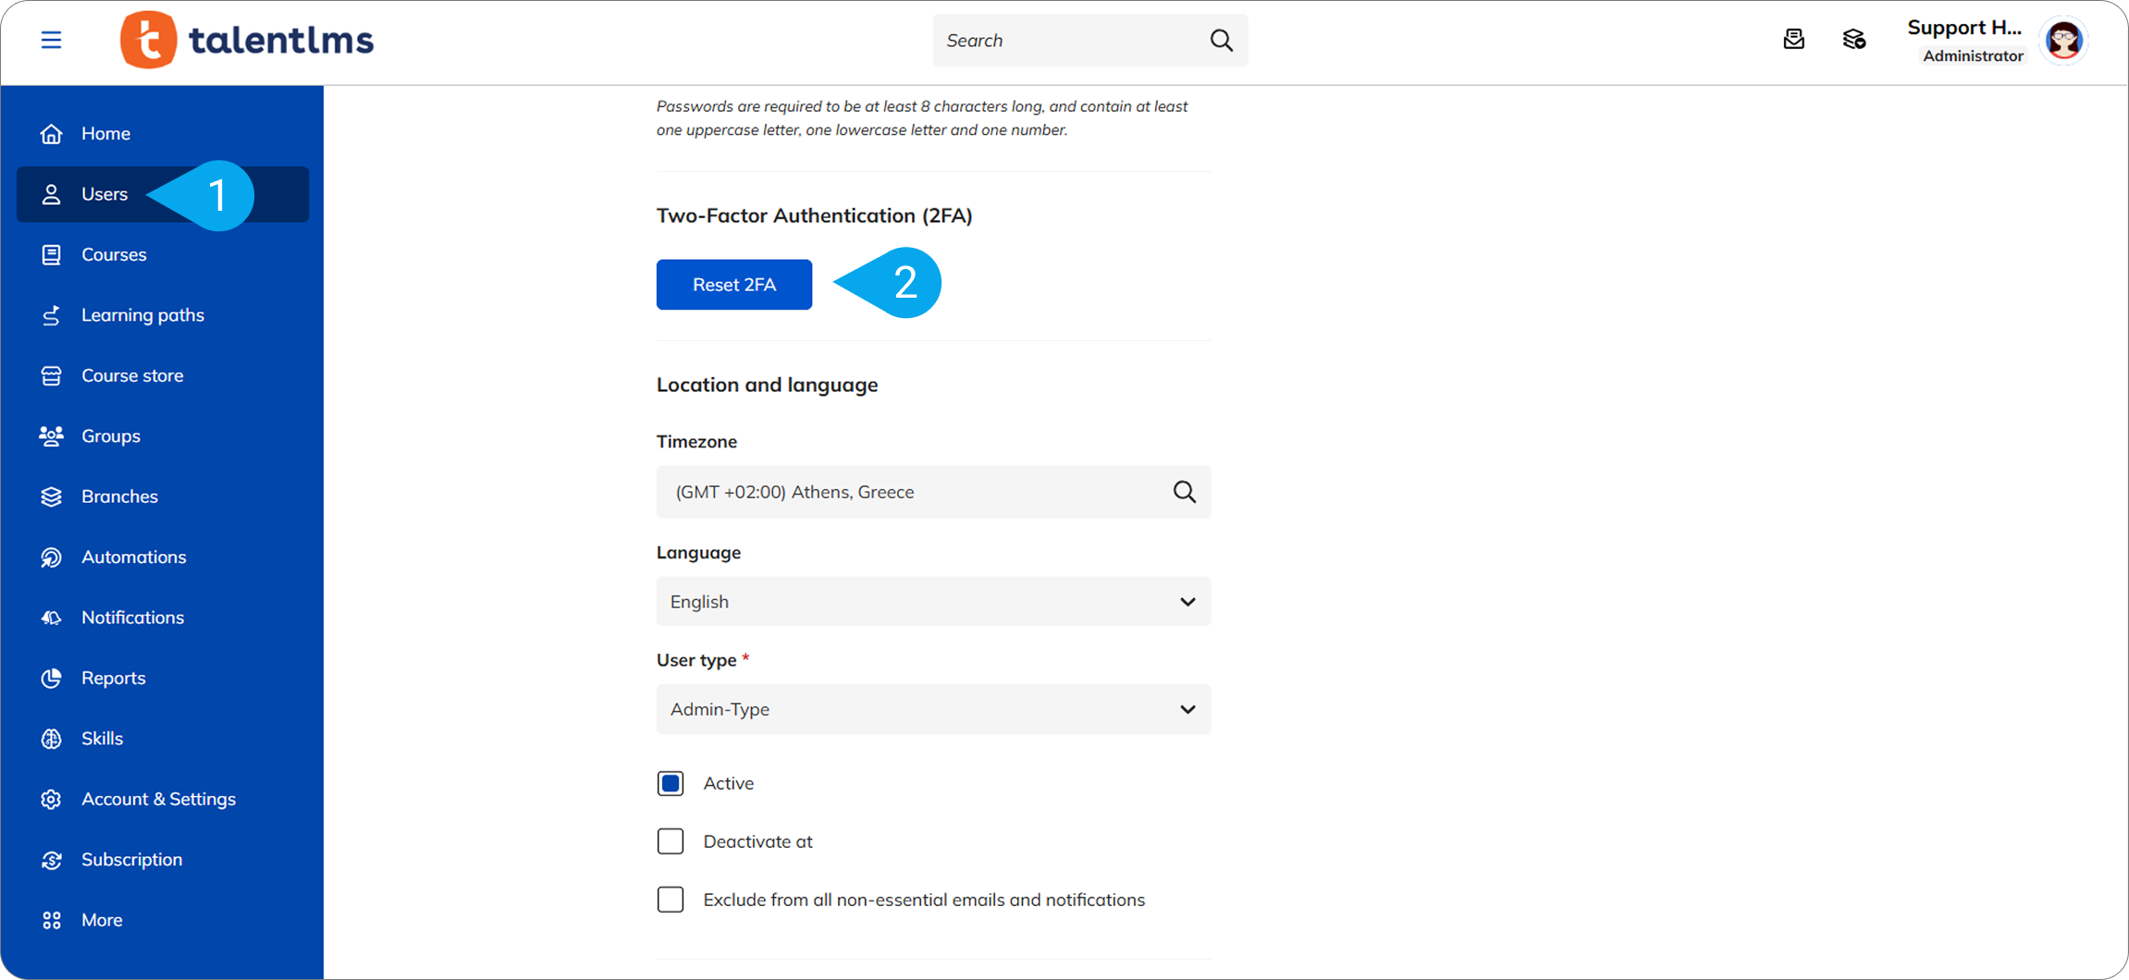Click the search magnifier icon in top bar
2129x980 pixels.
click(x=1221, y=40)
